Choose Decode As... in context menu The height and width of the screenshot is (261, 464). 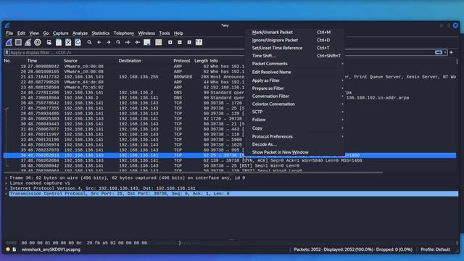[295, 144]
